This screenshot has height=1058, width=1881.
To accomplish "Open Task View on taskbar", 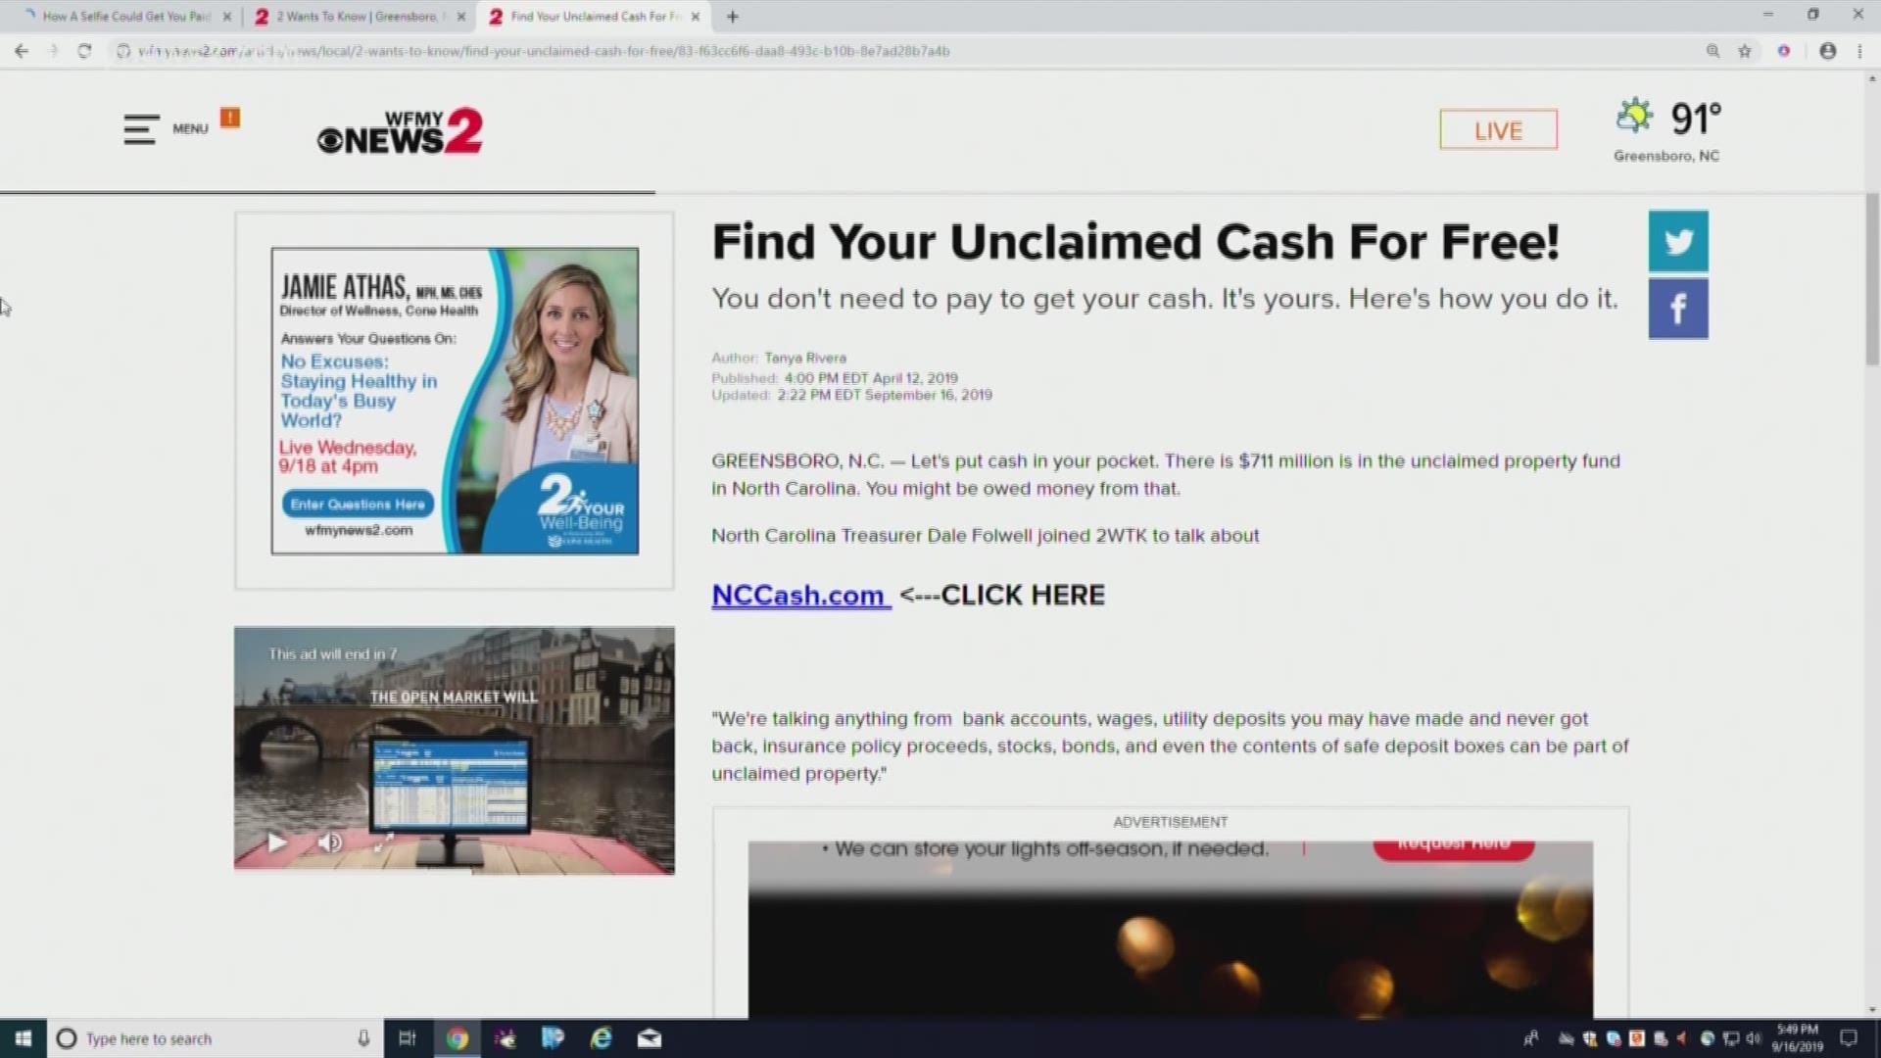I will [x=408, y=1038].
